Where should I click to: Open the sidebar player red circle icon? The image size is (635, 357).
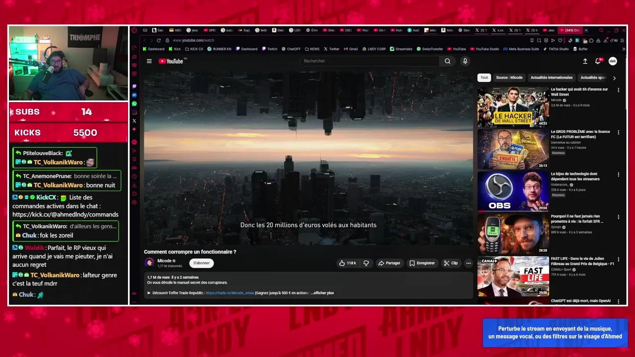pyautogui.click(x=134, y=142)
